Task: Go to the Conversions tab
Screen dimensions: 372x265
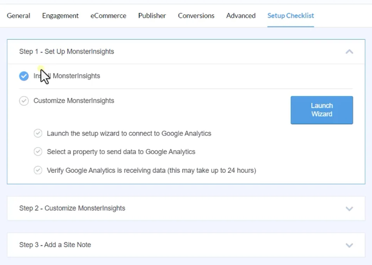Action: coord(196,15)
